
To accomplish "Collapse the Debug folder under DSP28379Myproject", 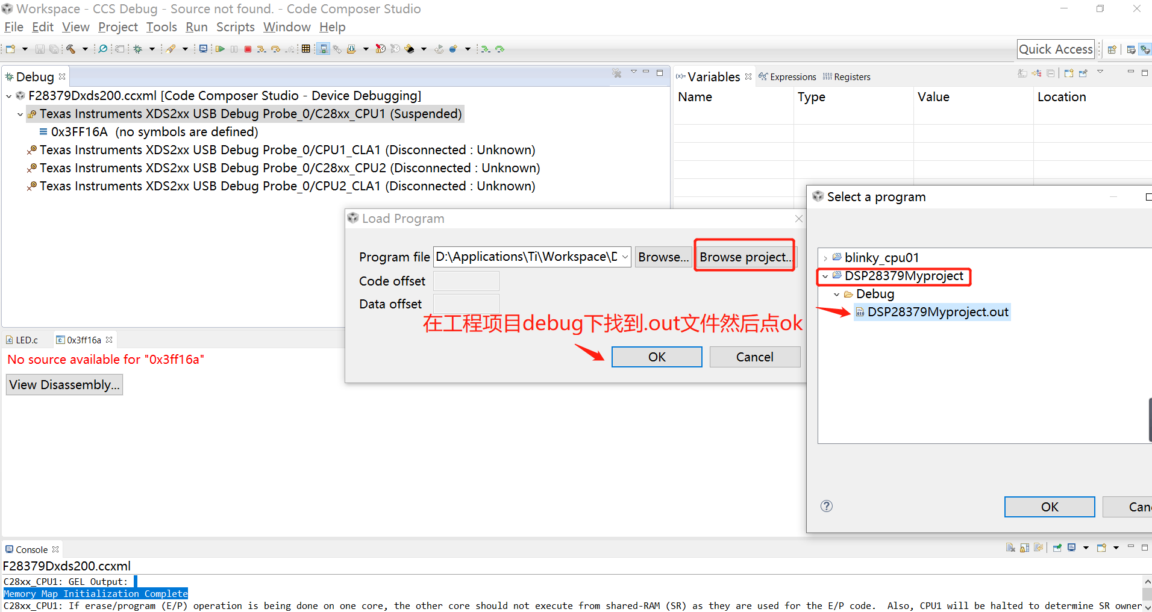I will [x=836, y=295].
